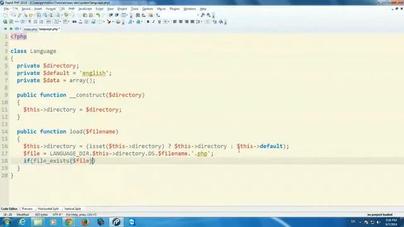Screen dimensions: 404x227
Task: Open the Options menu
Action: pos(147,9)
